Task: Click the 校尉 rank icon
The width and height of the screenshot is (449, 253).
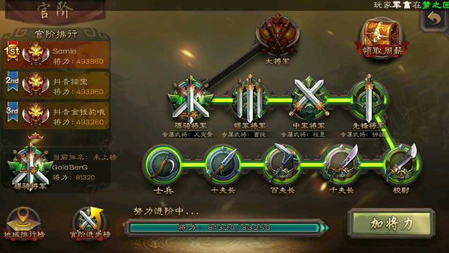Action: [x=401, y=164]
